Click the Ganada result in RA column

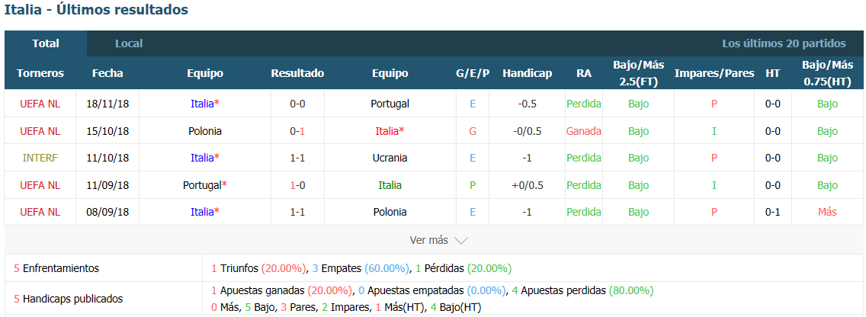pos(584,131)
